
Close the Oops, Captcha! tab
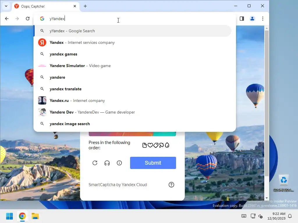pos(75,6)
